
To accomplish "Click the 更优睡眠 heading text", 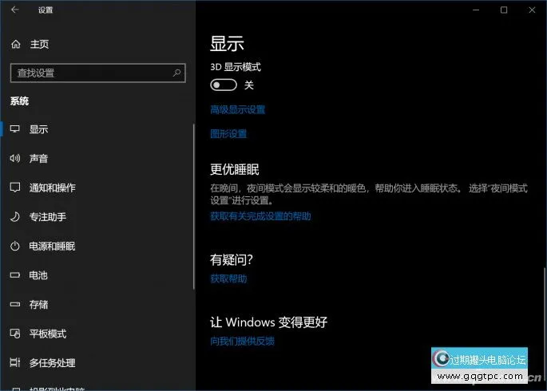I will pyautogui.click(x=235, y=169).
